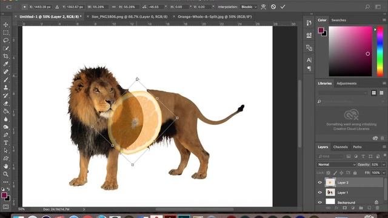This screenshot has width=388, height=218.
Task: Click the delete layer trash button
Action: pyautogui.click(x=377, y=208)
